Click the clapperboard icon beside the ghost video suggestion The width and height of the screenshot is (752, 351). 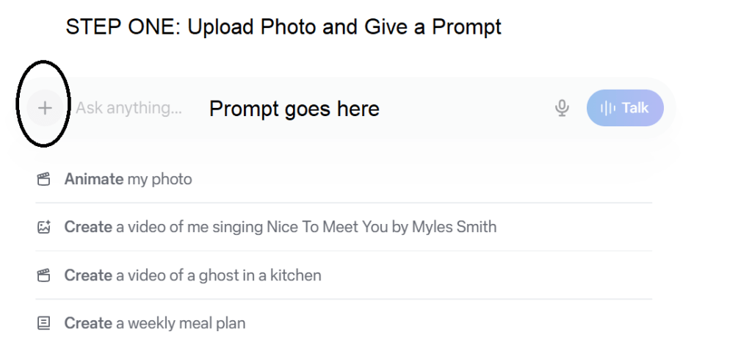[44, 275]
